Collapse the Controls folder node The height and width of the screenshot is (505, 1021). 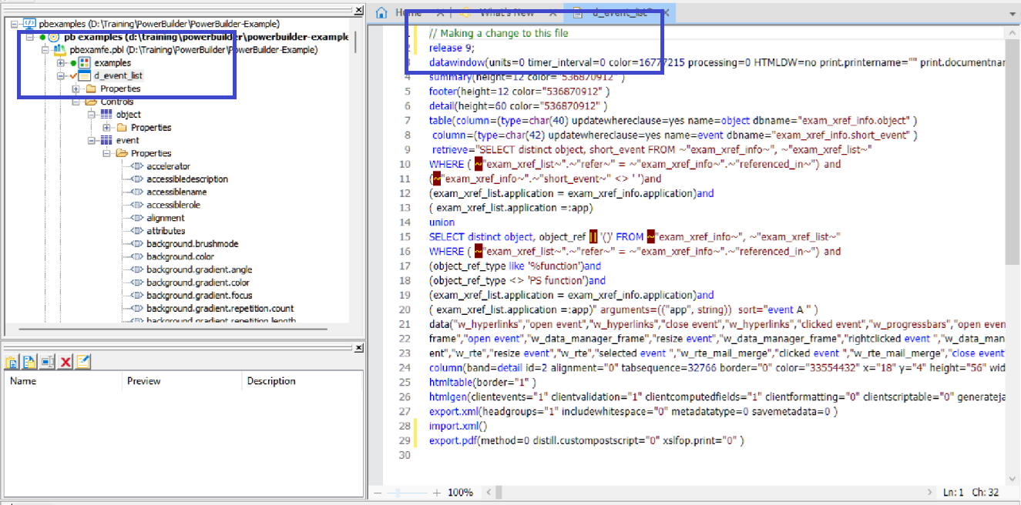click(x=76, y=102)
